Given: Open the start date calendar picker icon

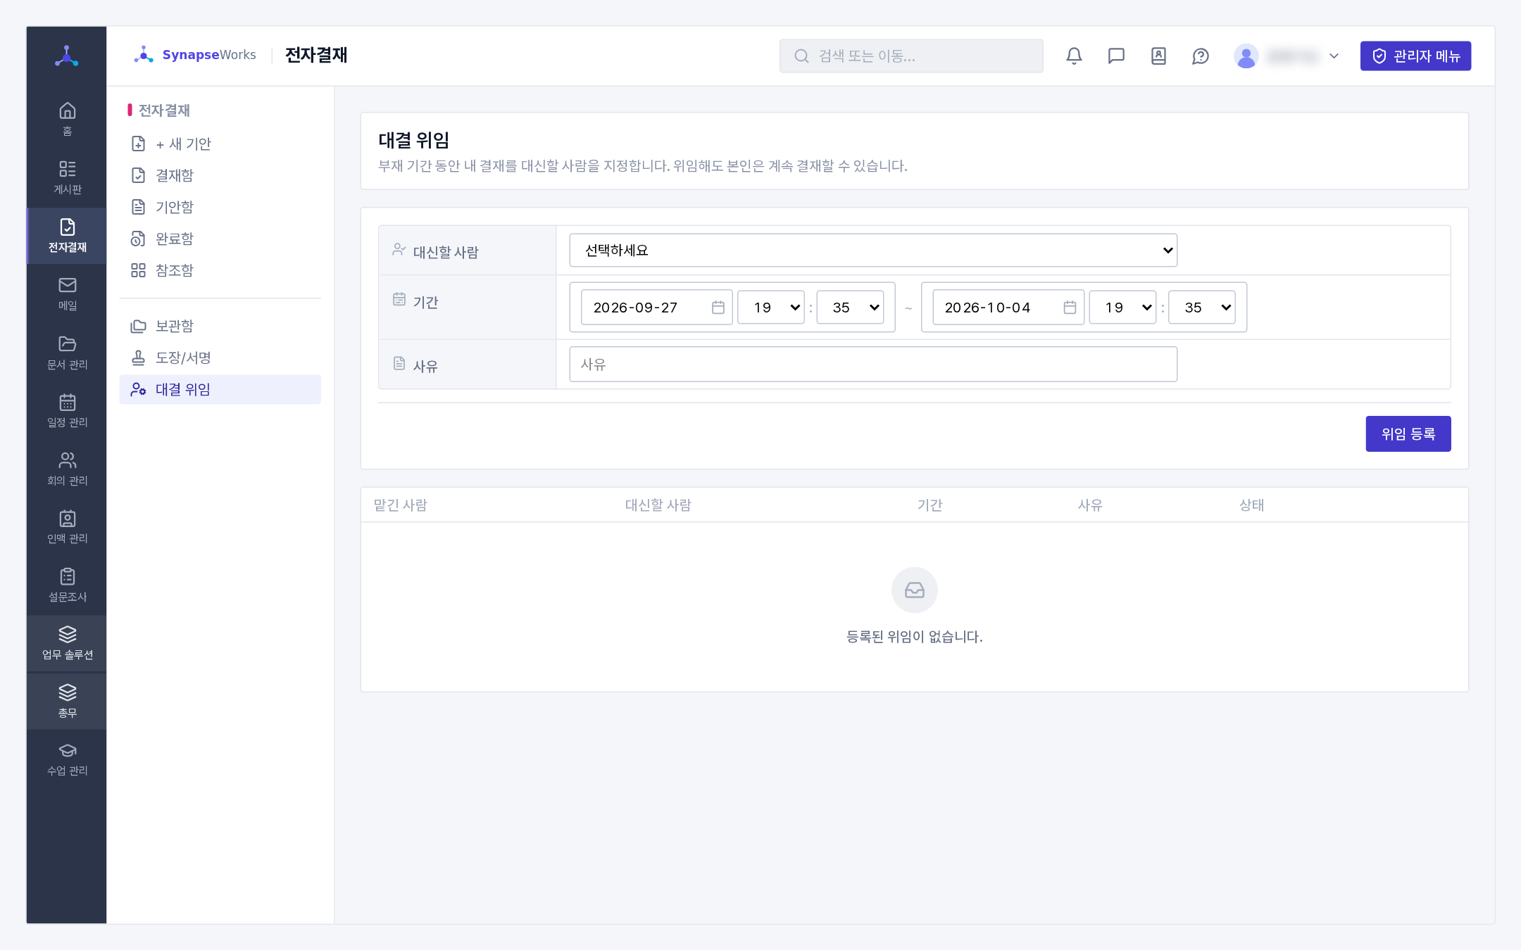Looking at the screenshot, I should [718, 308].
